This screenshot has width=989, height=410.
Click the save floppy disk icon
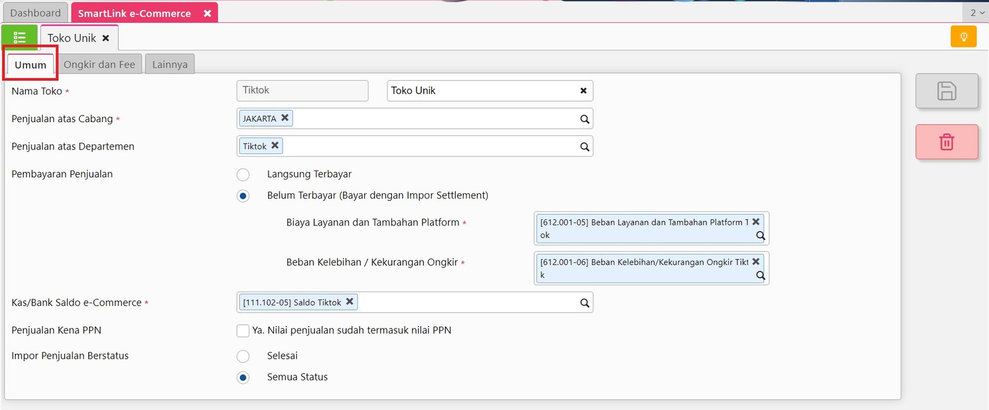coord(946,91)
